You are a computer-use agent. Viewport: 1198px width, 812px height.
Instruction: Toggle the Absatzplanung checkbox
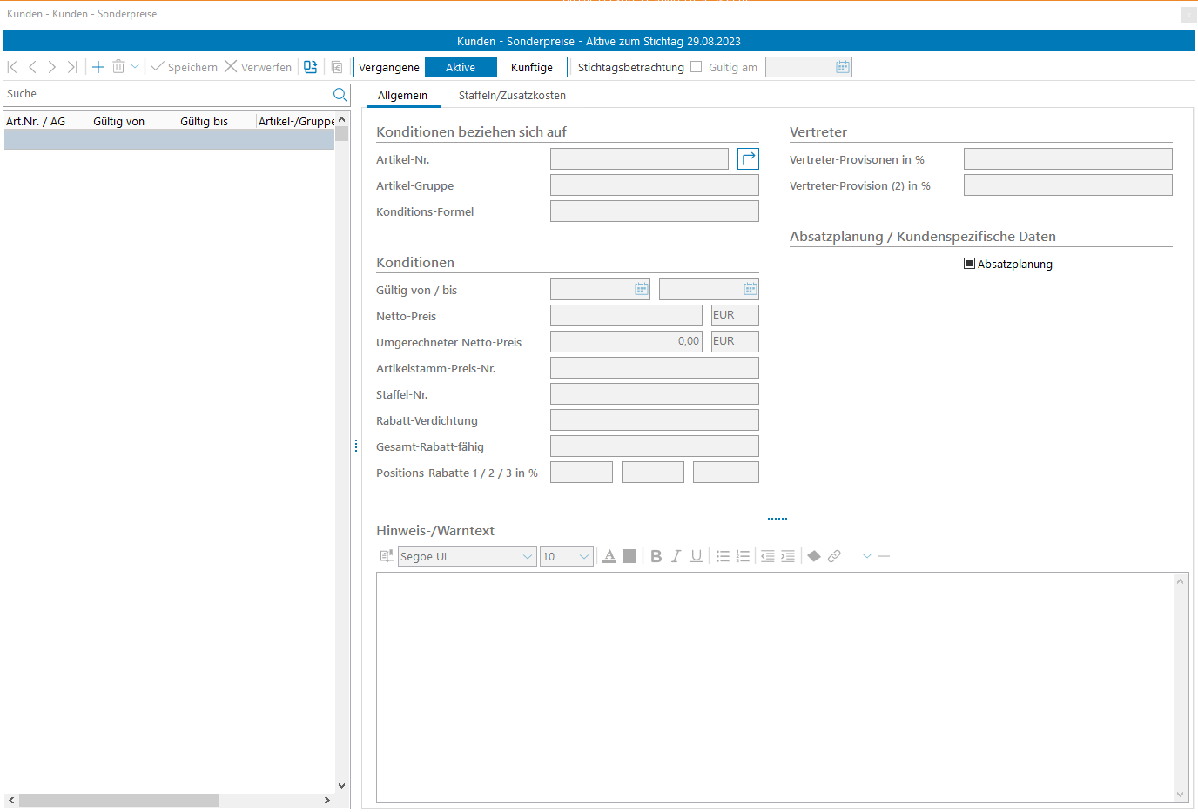[969, 264]
